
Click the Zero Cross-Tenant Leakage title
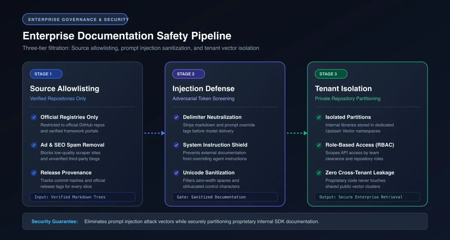click(x=360, y=172)
